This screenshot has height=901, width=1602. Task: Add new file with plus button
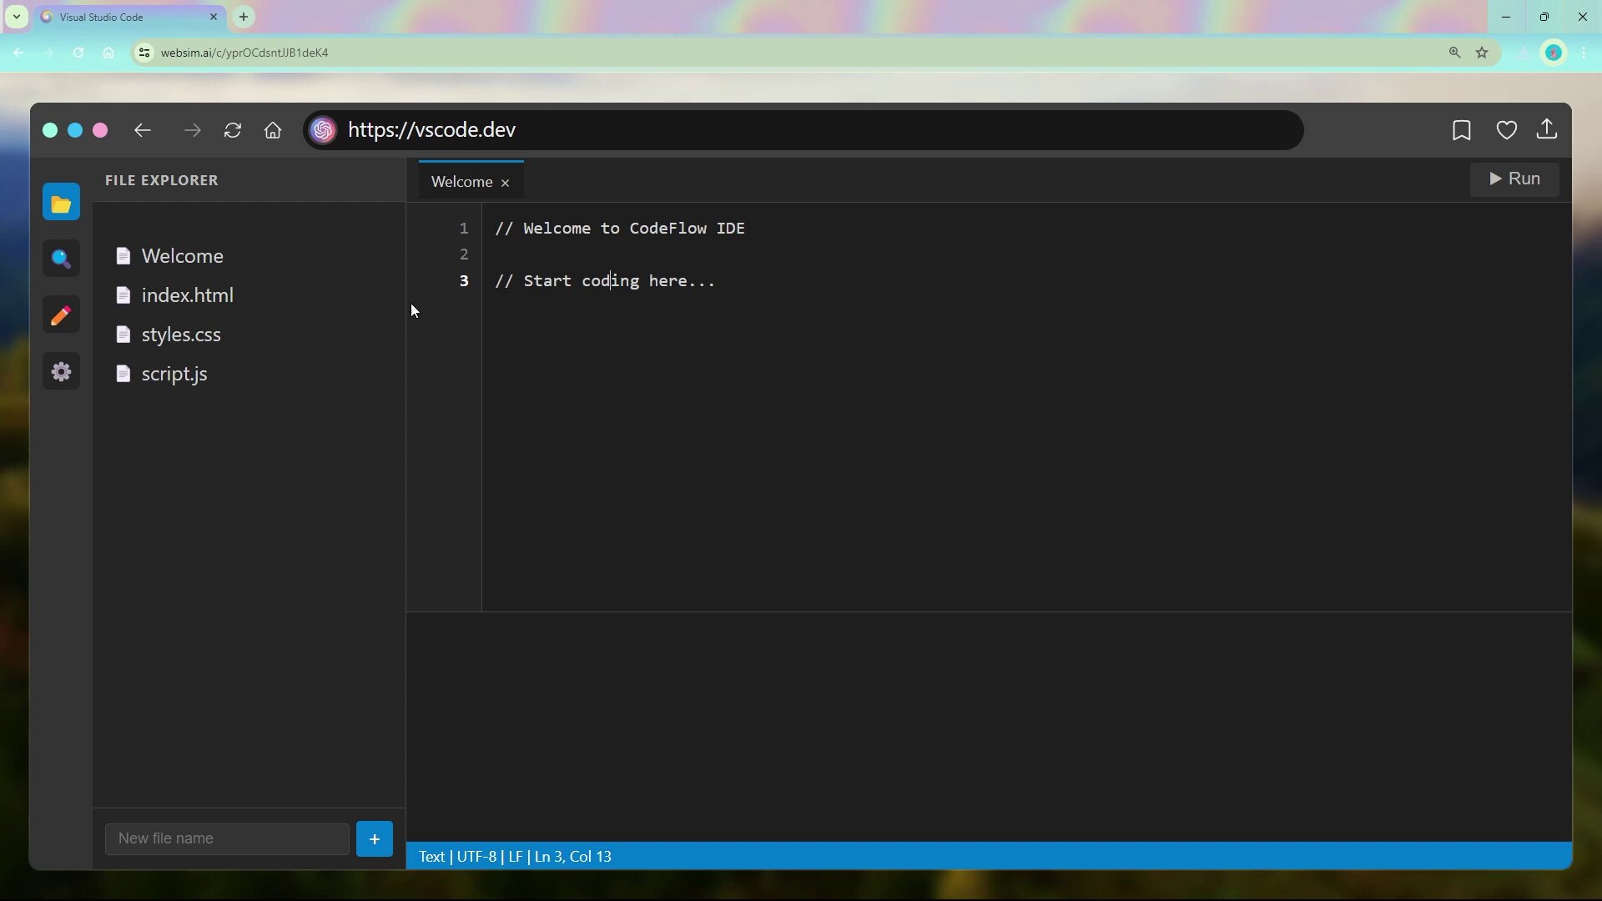(x=375, y=838)
